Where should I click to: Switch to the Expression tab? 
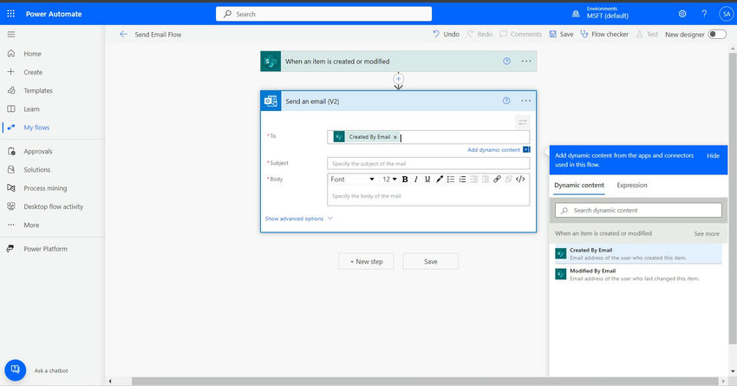point(632,186)
